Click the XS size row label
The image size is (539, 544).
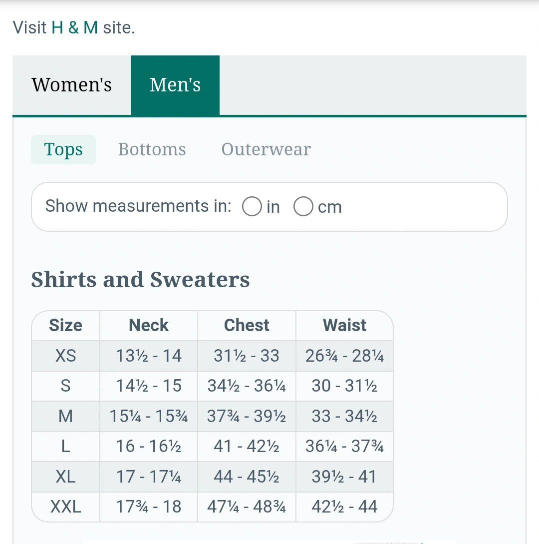pyautogui.click(x=65, y=356)
